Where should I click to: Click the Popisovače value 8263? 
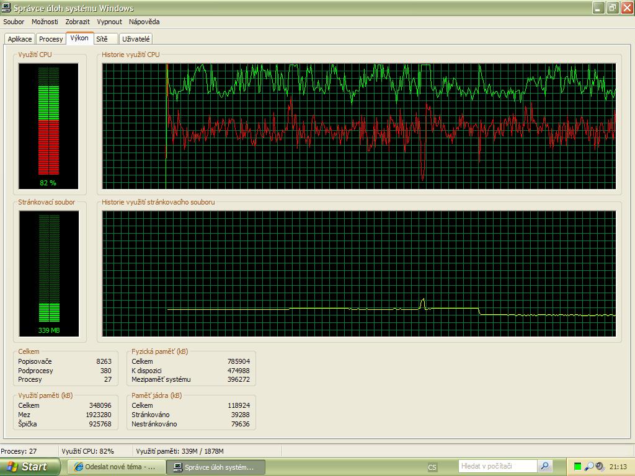104,361
